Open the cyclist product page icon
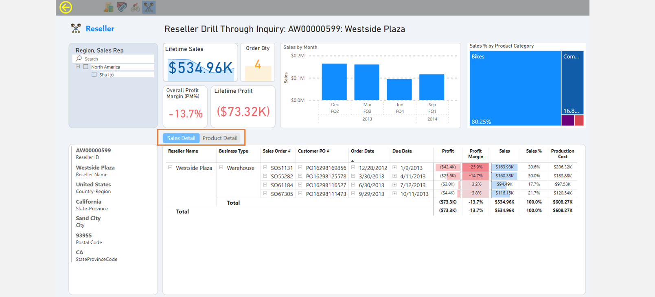 [135, 7]
